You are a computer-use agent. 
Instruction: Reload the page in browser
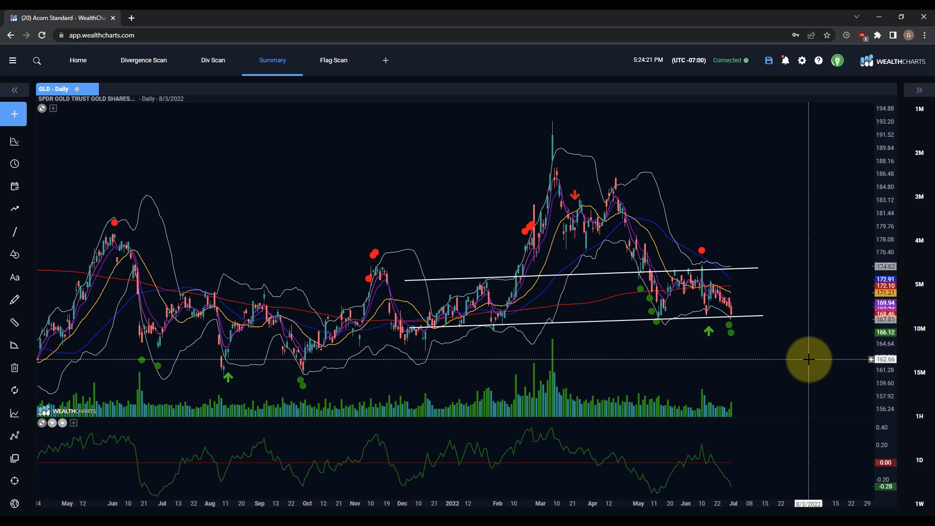42,35
